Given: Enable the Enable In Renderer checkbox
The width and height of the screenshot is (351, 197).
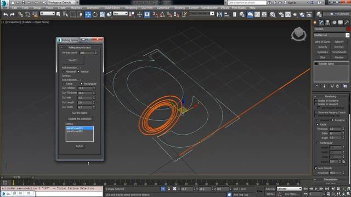Looking at the screenshot, I should pos(316,101).
